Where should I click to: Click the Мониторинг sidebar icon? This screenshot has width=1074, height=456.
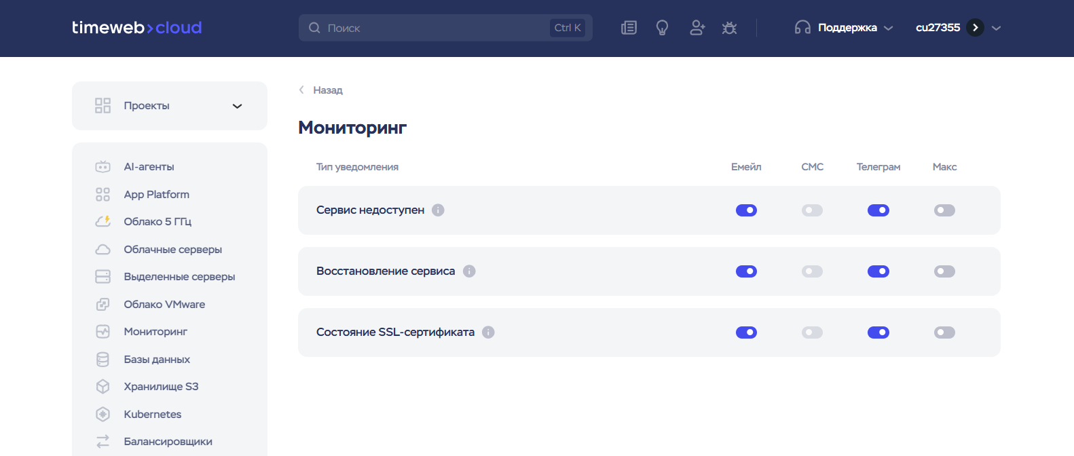[x=103, y=332]
